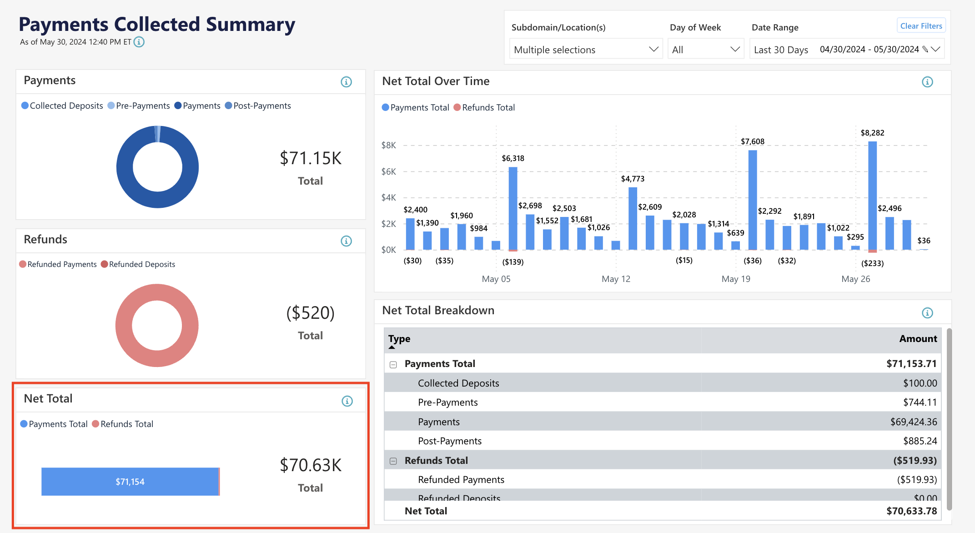The width and height of the screenshot is (975, 533).
Task: Click the Clear Filters button
Action: coord(921,25)
